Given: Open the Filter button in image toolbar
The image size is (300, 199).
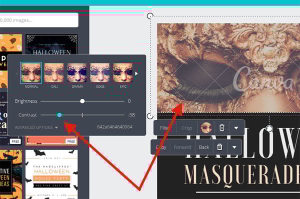Looking at the screenshot, I should (165, 128).
